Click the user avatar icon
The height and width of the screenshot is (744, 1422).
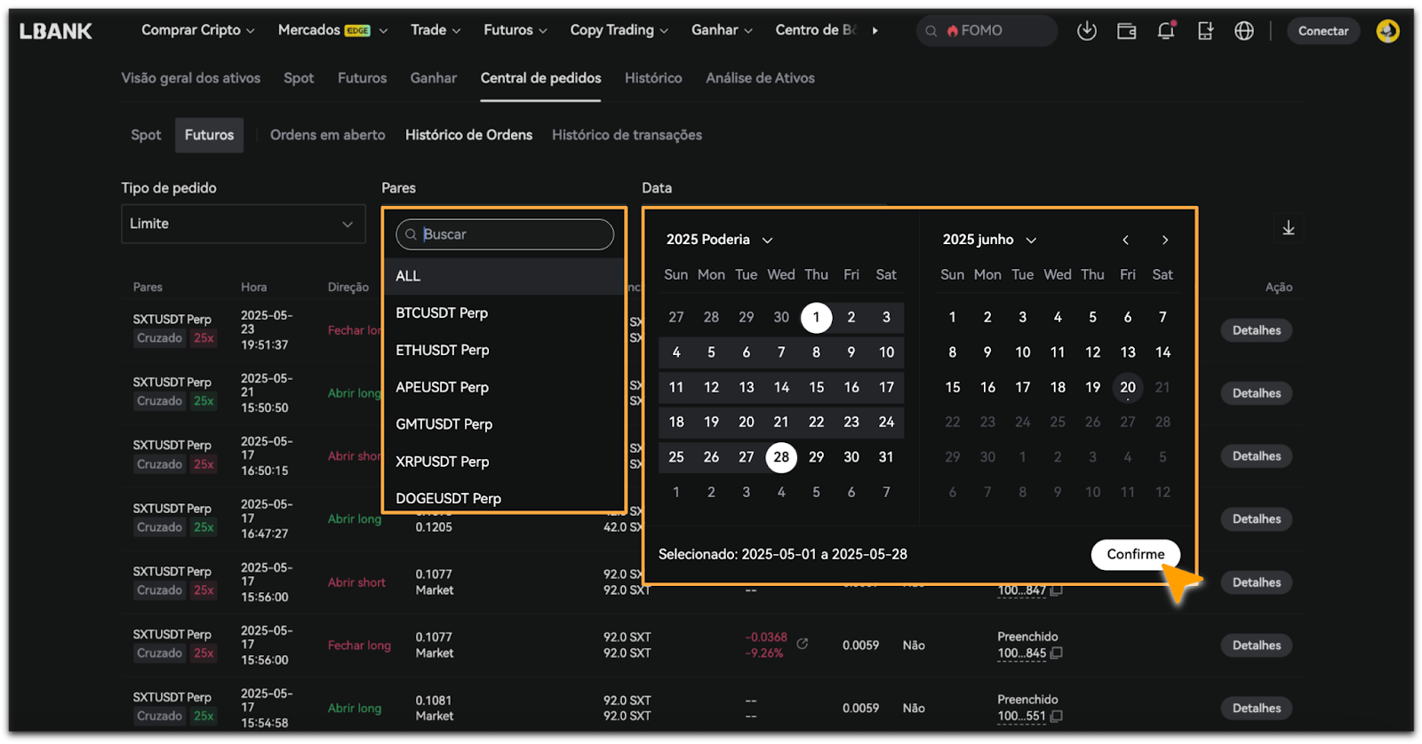(1387, 31)
